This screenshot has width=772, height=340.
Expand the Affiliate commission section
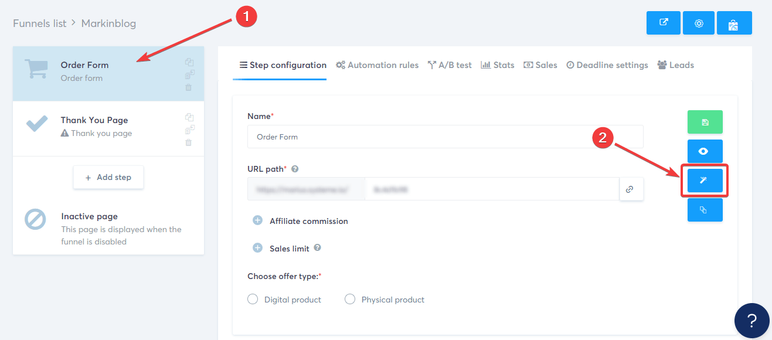click(x=257, y=220)
